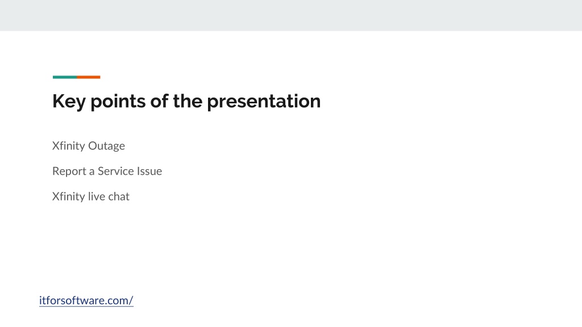This screenshot has height=327, width=582.
Task: Click 'Xfinity' in the 'Xfinity Outage' line
Action: tap(69, 146)
